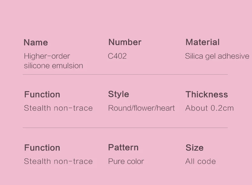Click the Function heading in the middle row
This screenshot has height=185, width=252.
tap(42, 94)
